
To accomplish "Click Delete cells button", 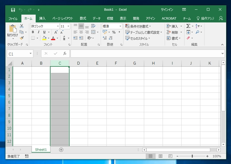I will (172, 32).
